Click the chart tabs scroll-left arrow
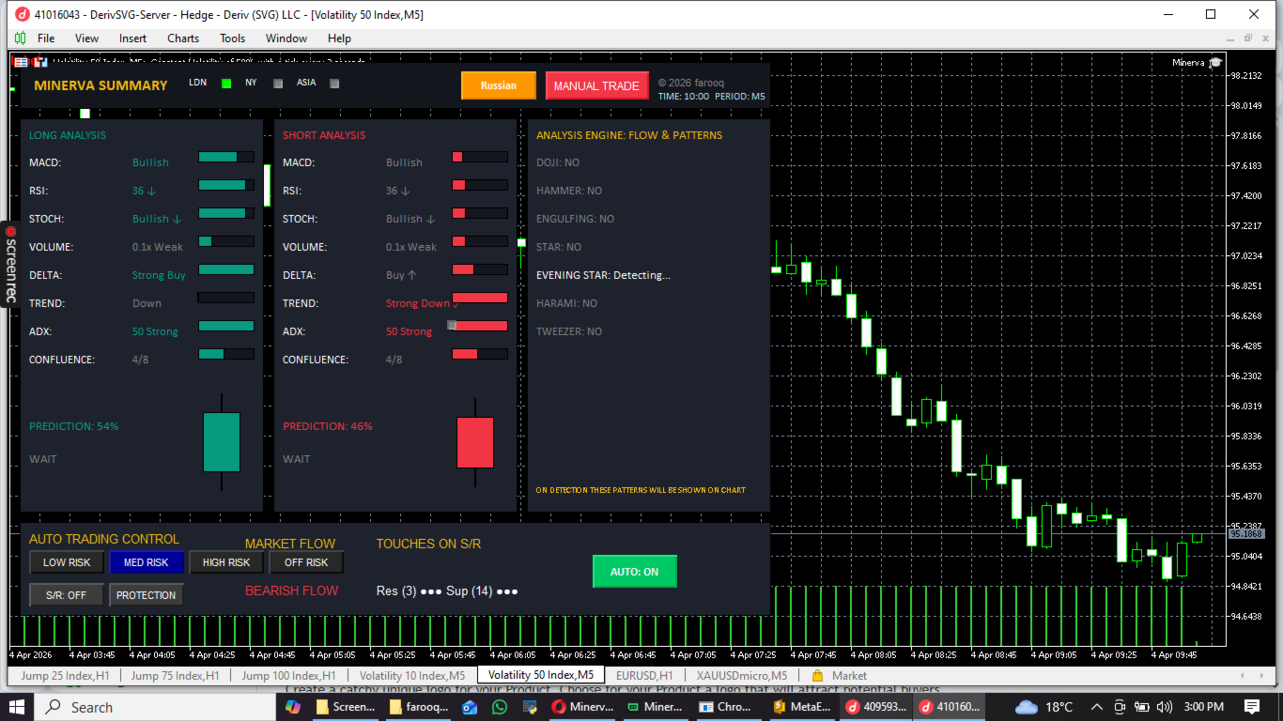 1243,675
